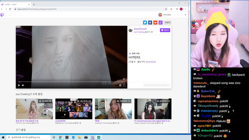Click chat username fx_niedzielny_gracz
The image size is (249, 140).
212,74
